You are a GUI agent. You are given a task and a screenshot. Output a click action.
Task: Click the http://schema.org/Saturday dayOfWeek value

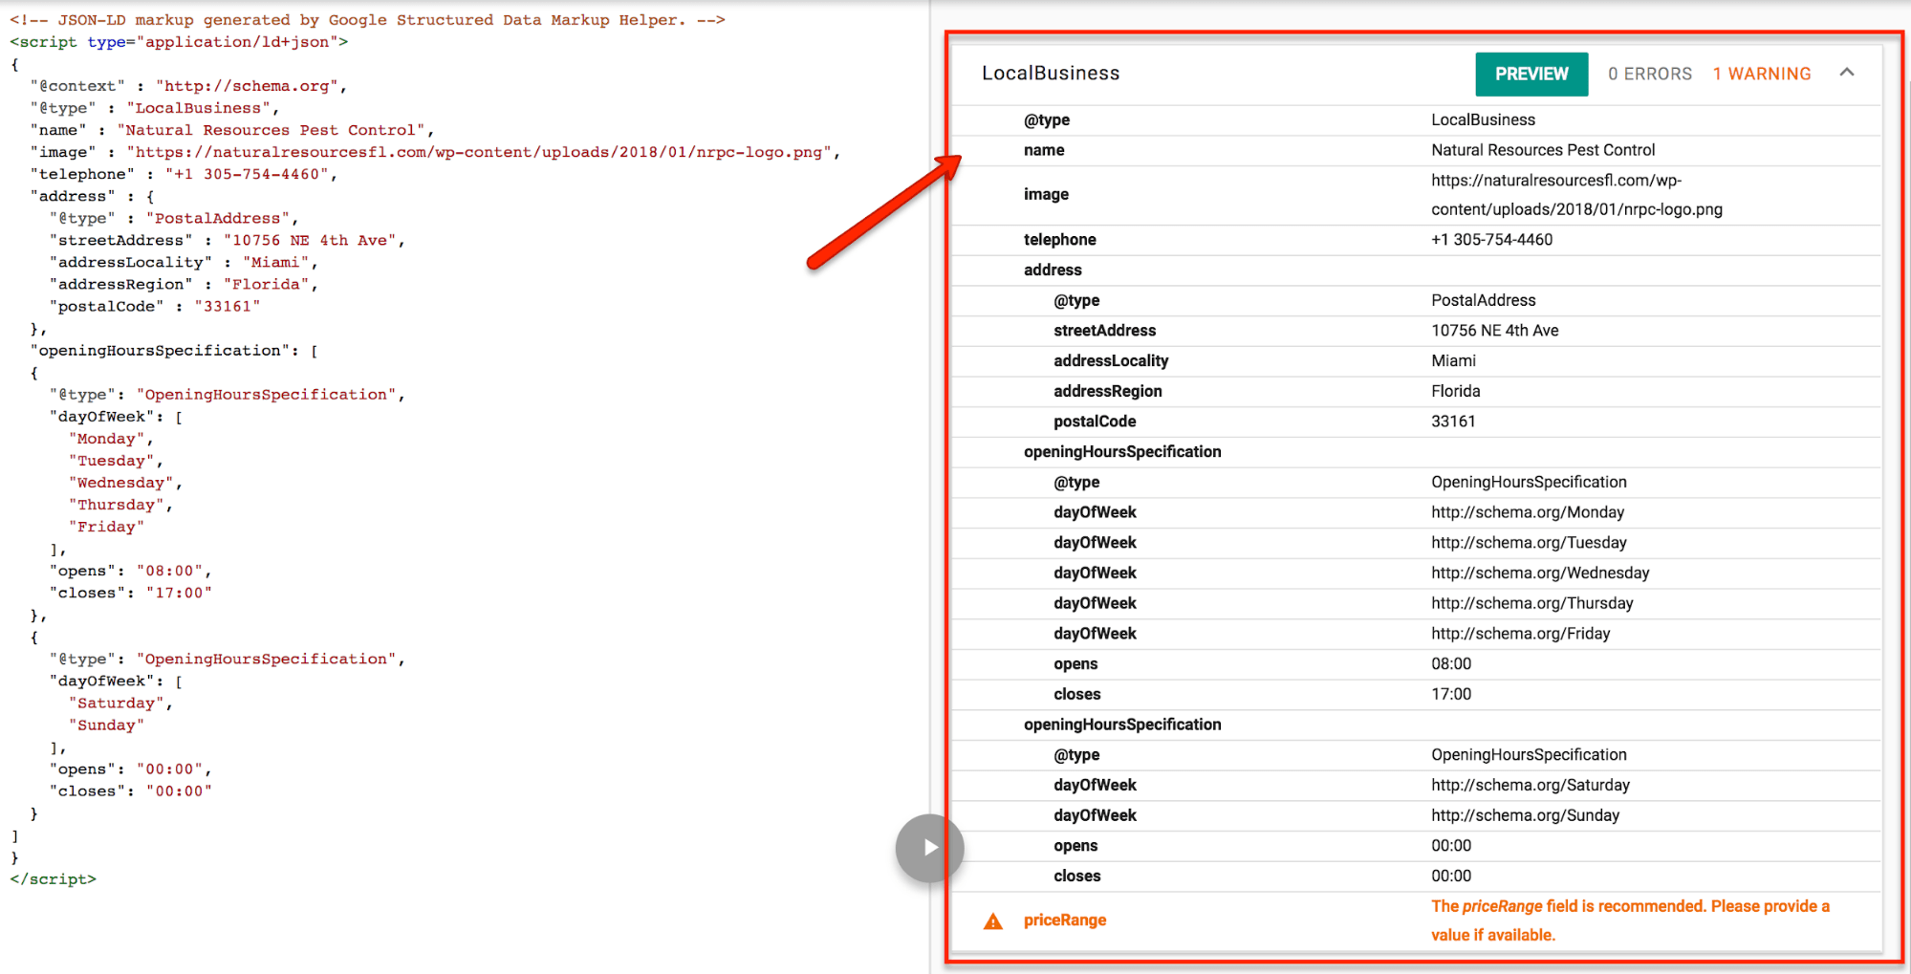(x=1531, y=786)
